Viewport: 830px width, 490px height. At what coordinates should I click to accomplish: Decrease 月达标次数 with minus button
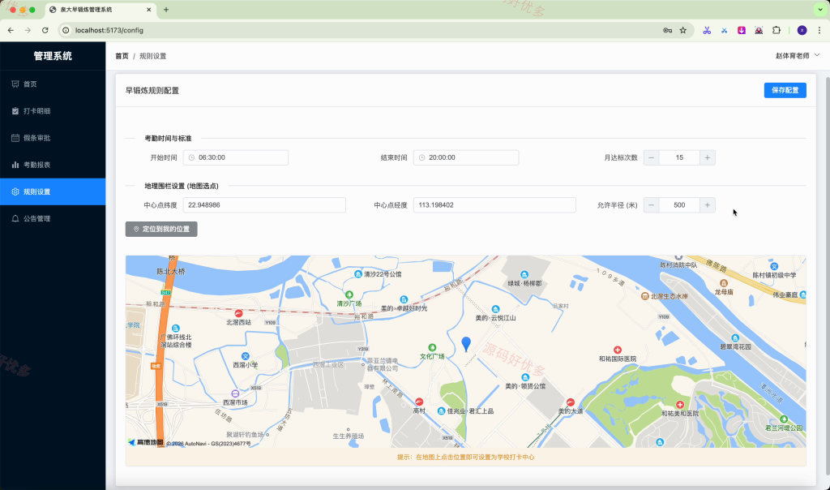click(651, 157)
